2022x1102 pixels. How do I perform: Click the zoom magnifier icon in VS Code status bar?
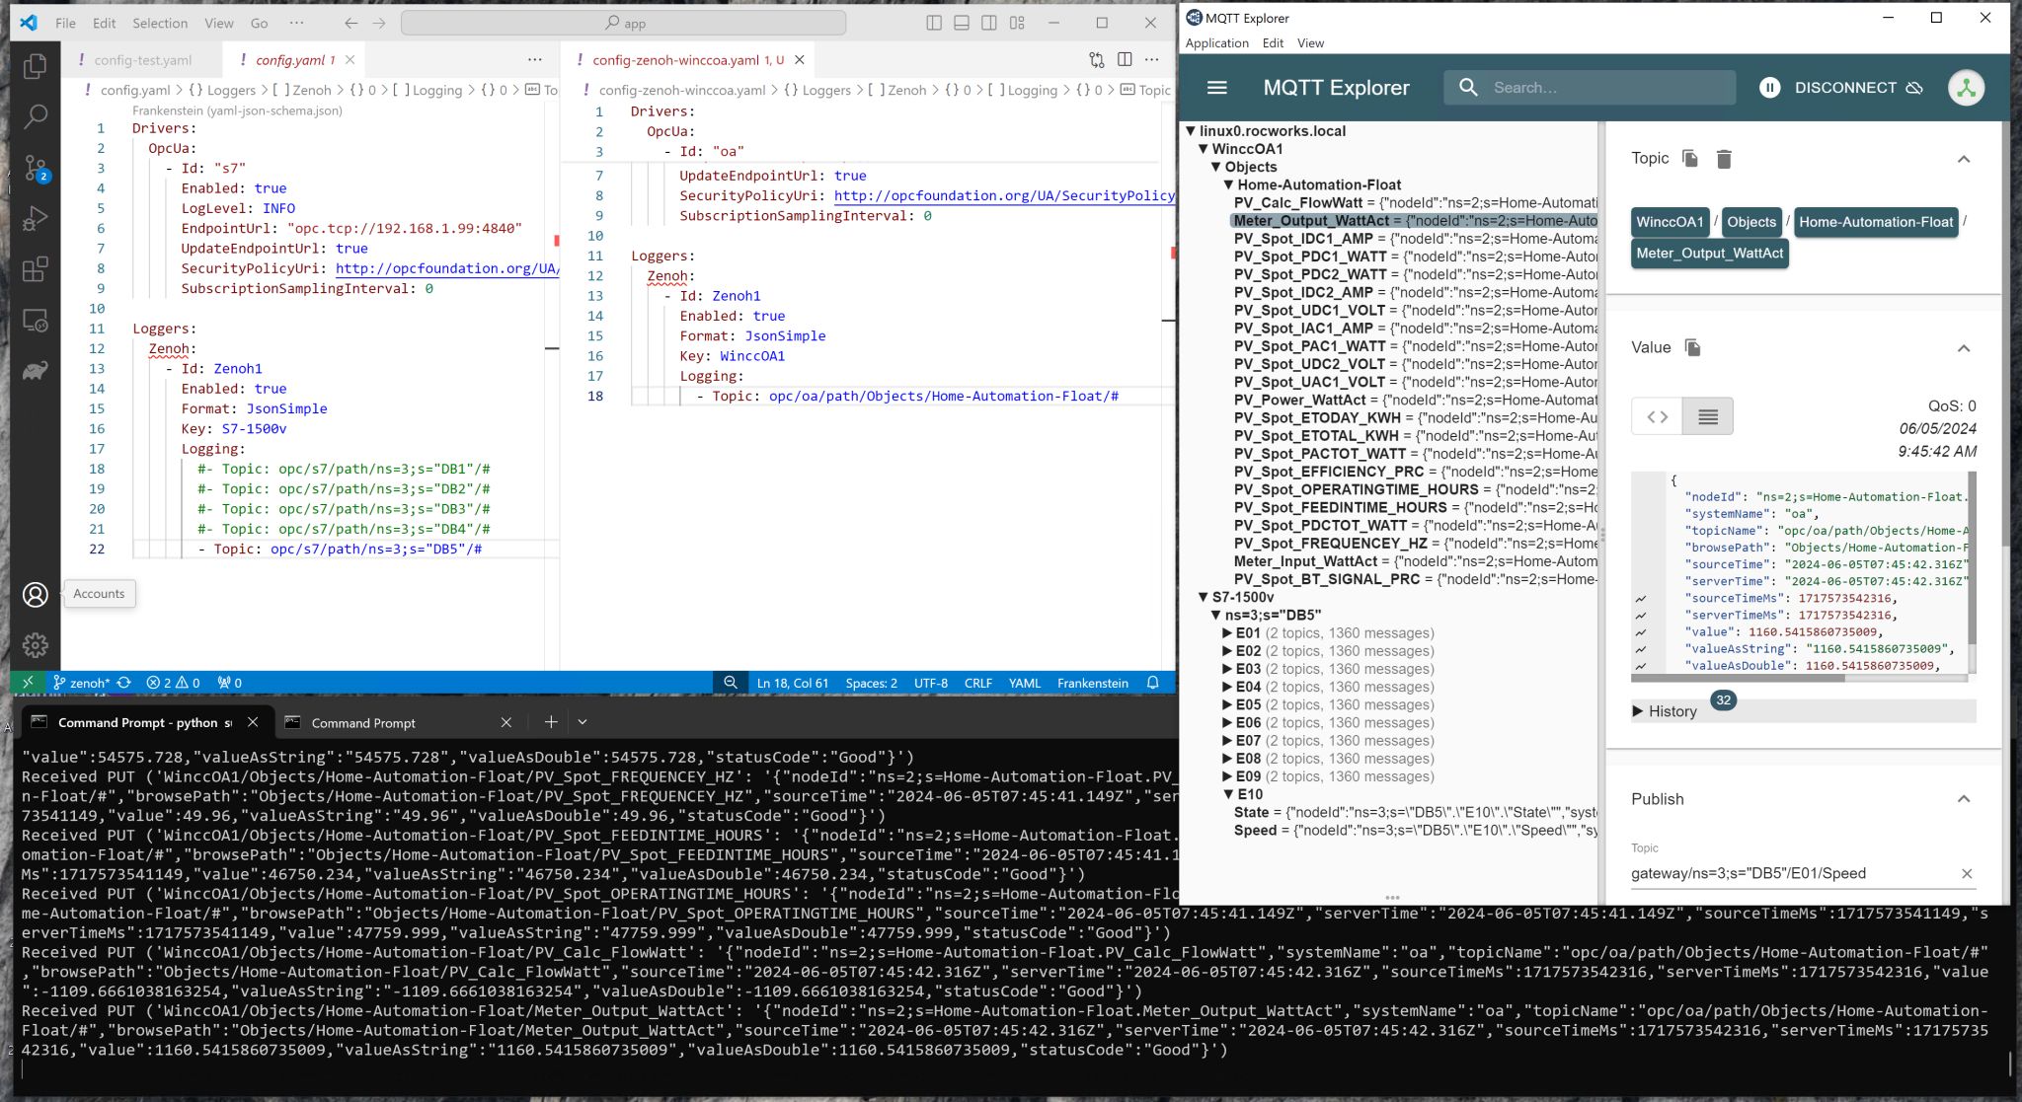pos(731,683)
